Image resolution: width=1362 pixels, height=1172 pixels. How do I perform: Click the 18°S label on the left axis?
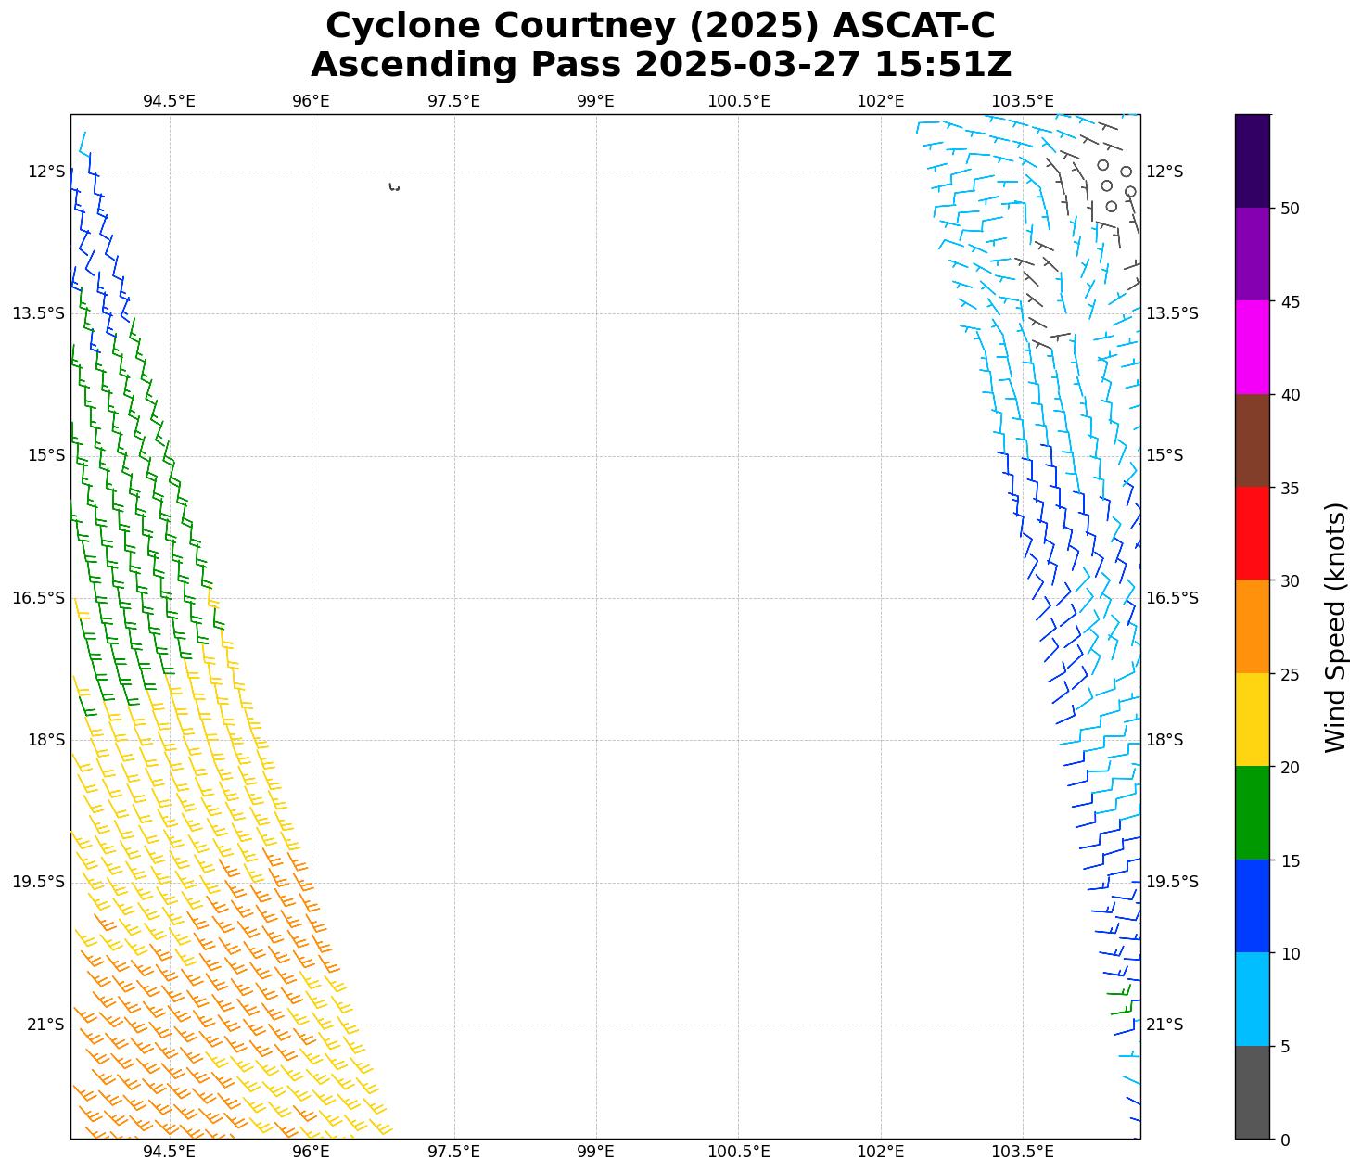[38, 740]
